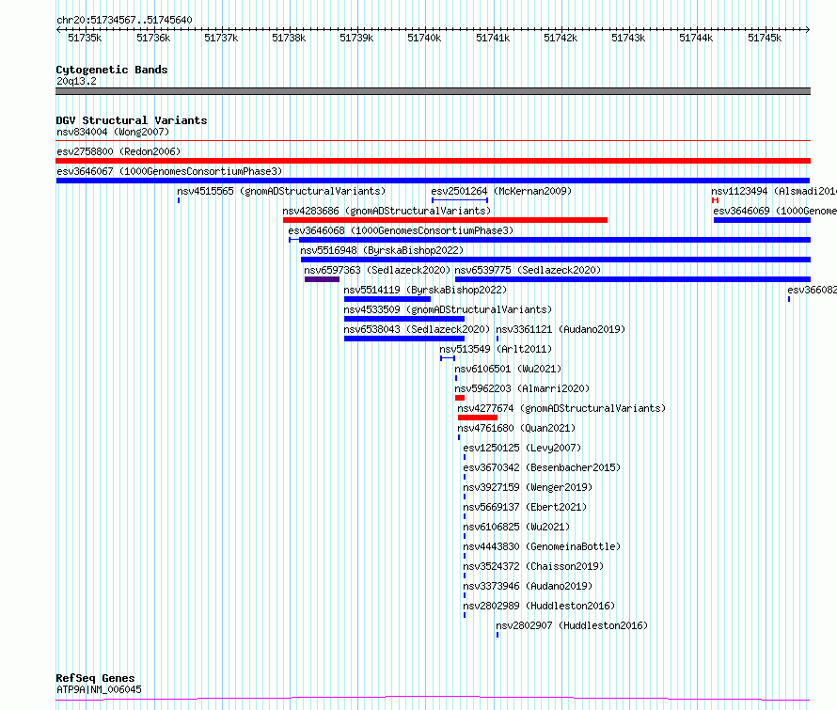Image resolution: width=837 pixels, height=710 pixels.
Task: Click the purple nsv6597363 variant bar
Action: (322, 279)
